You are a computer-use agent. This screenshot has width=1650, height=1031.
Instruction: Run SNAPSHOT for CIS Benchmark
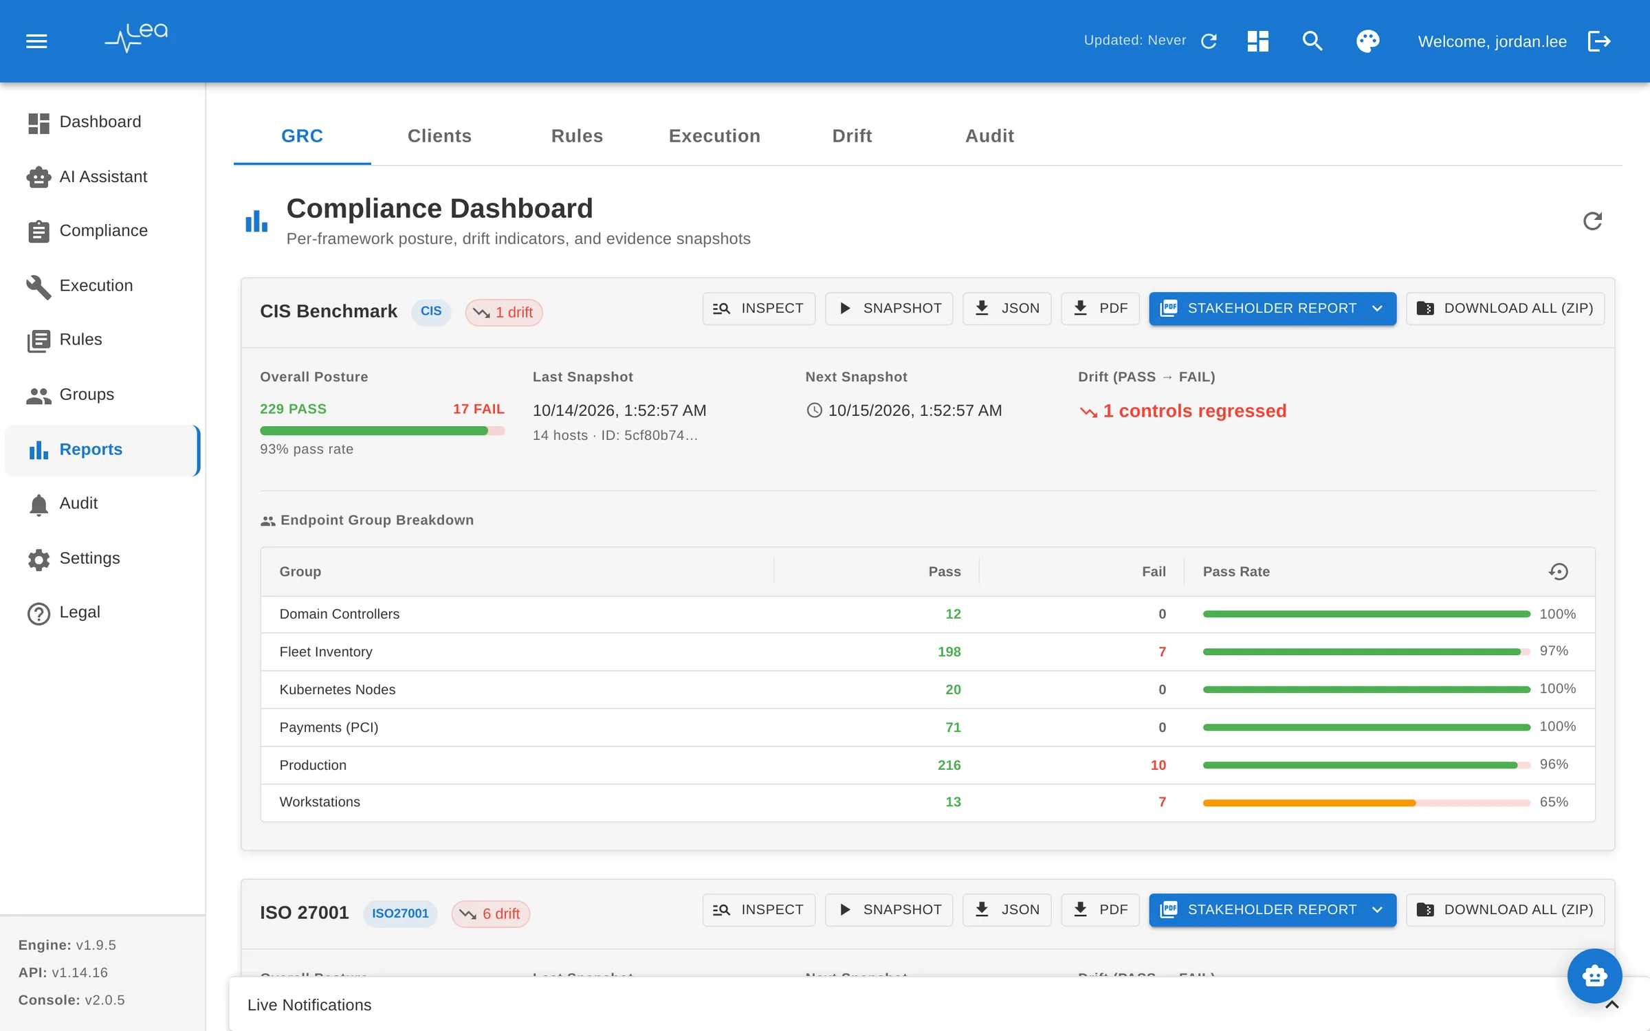pos(889,309)
